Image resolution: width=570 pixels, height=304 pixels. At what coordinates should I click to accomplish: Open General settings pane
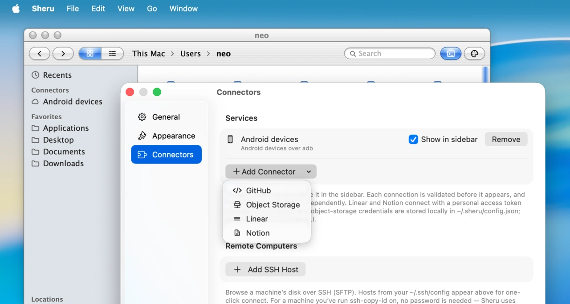click(166, 117)
